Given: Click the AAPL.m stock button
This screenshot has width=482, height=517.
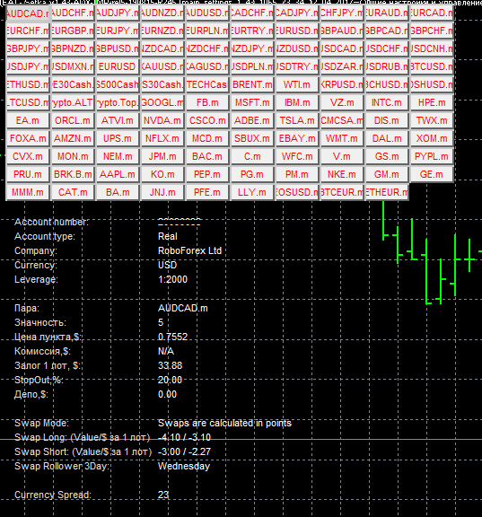Looking at the screenshot, I should coord(118,174).
